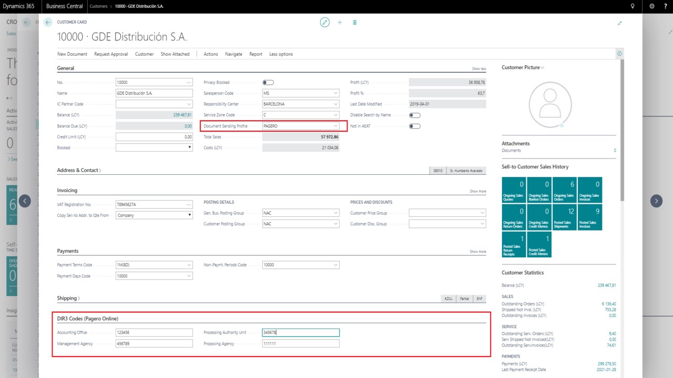Expand the Address & Contact section

pyautogui.click(x=79, y=171)
